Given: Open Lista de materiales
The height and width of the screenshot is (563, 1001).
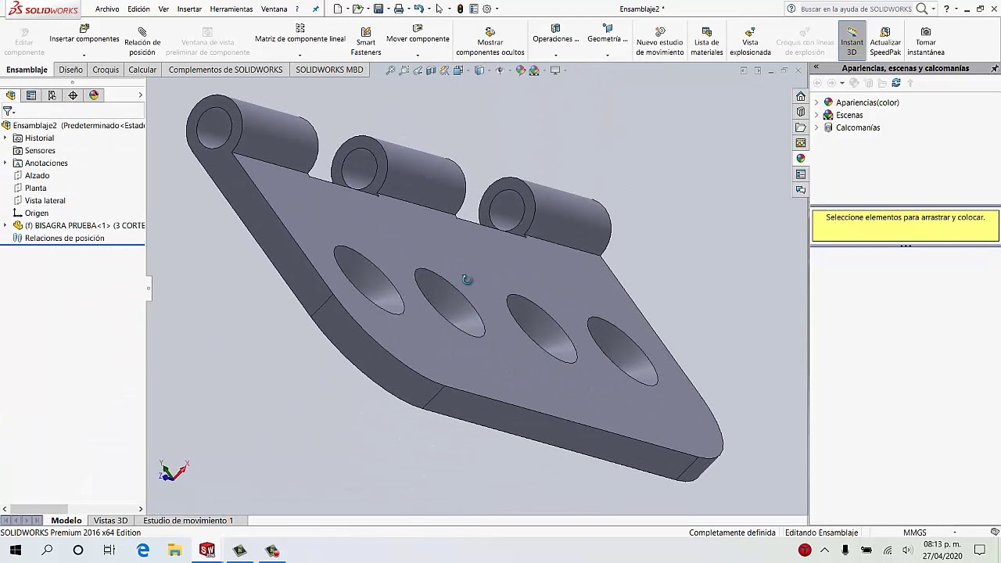Looking at the screenshot, I should [707, 41].
